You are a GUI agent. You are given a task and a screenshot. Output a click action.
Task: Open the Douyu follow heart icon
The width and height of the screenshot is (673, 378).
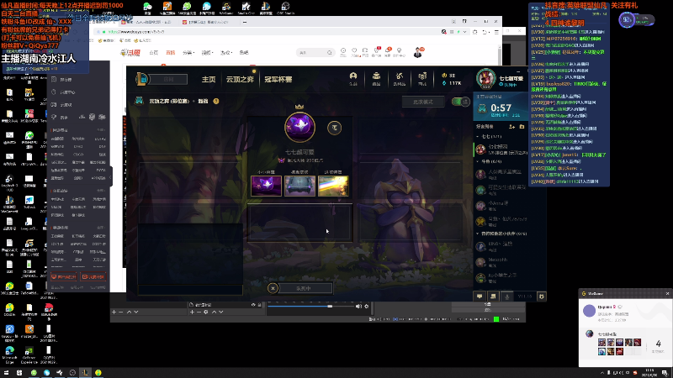[354, 52]
